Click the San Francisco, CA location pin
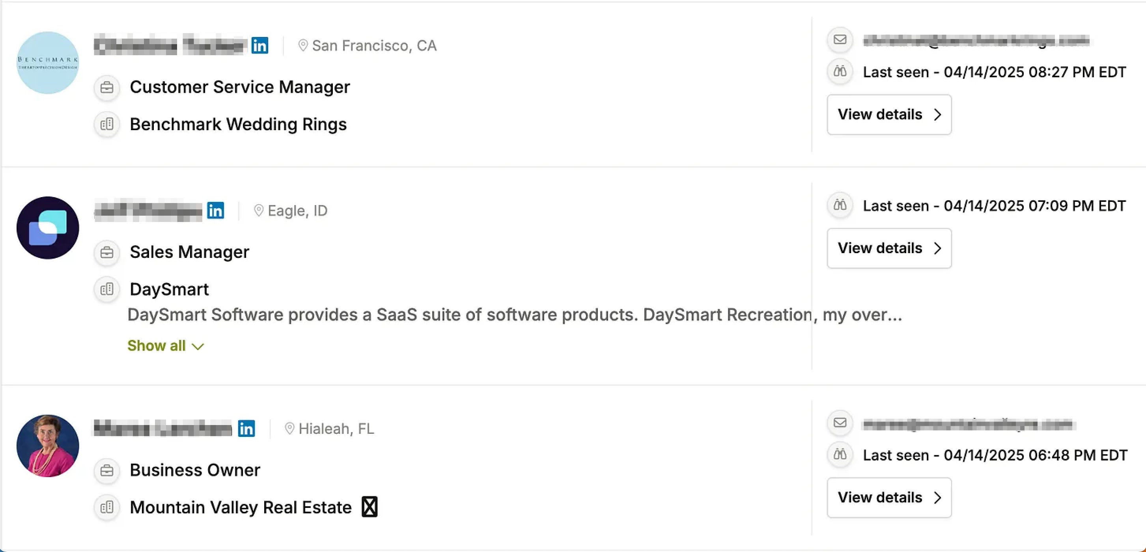Screen dimensions: 1146x552 [303, 45]
